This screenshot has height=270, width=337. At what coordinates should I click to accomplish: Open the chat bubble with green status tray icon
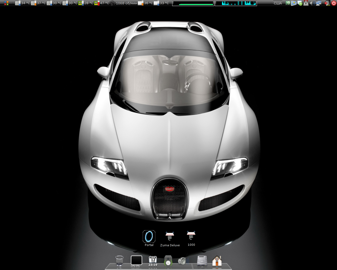(300, 3)
